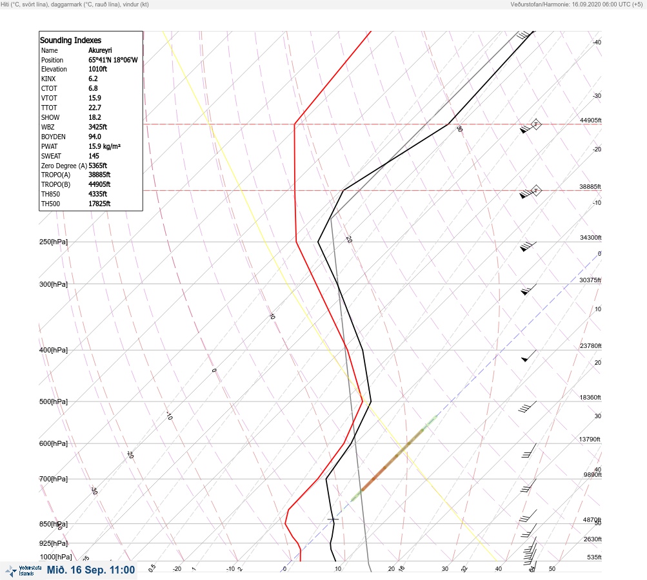Click the TROPO(B) value in index table

pyautogui.click(x=99, y=184)
